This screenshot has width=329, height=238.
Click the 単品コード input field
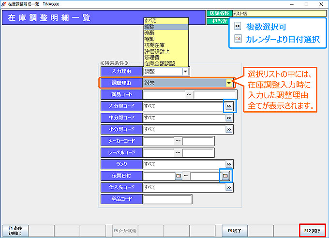pos(167,199)
